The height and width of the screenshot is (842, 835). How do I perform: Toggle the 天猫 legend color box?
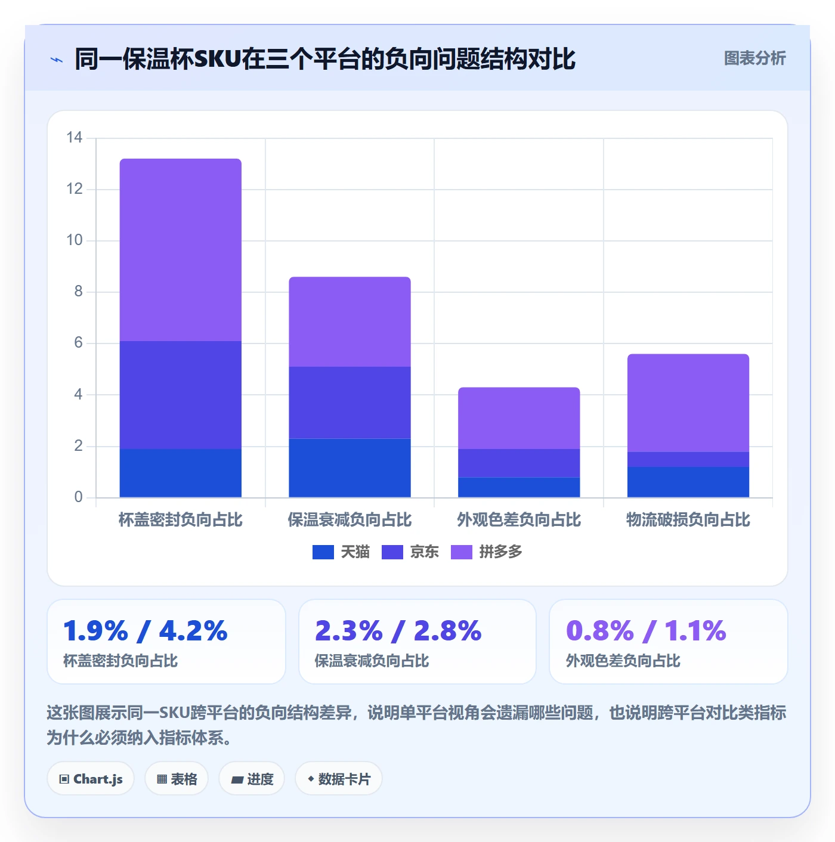(x=323, y=552)
